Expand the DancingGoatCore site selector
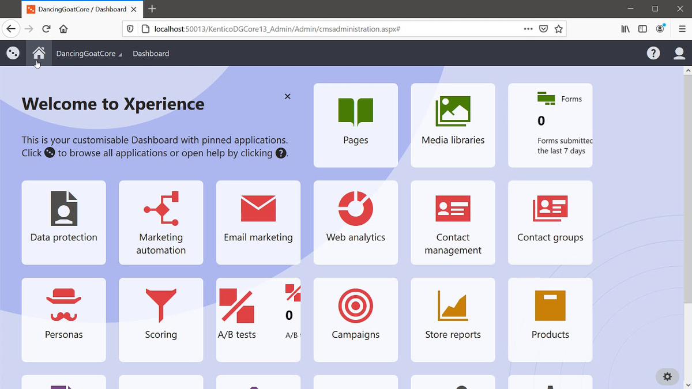 [89, 53]
